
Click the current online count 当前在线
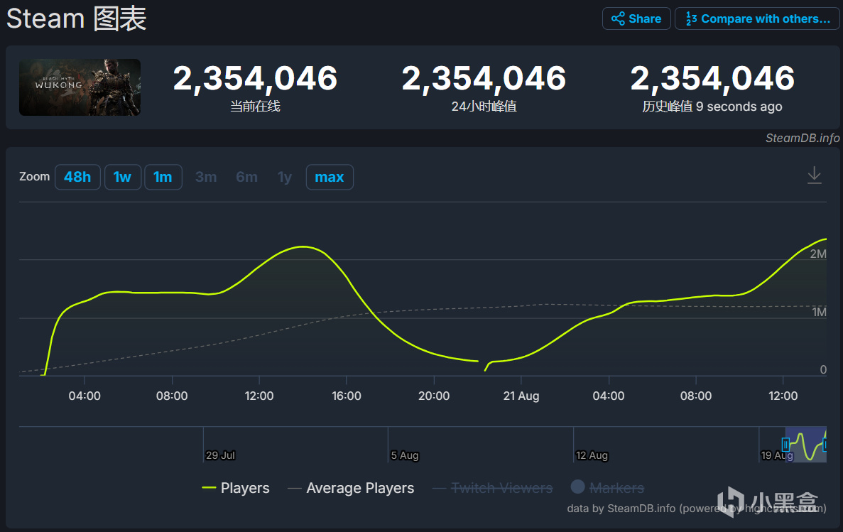pos(256,78)
